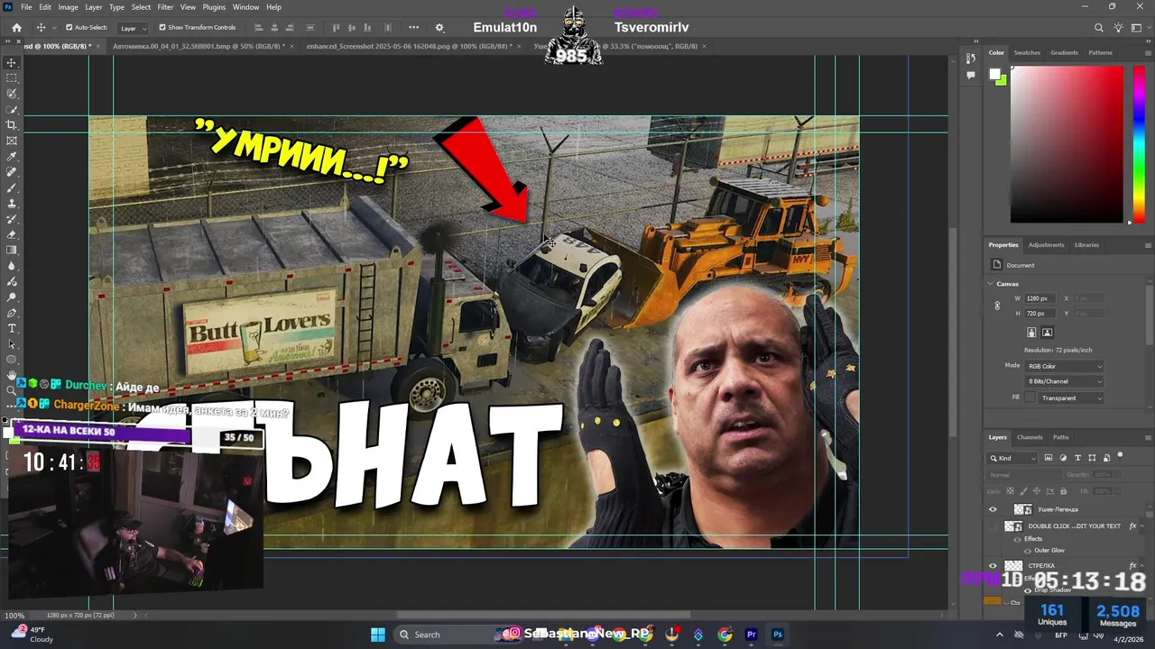Open Chrome from the taskbar
This screenshot has width=1155, height=649.
pos(725,635)
